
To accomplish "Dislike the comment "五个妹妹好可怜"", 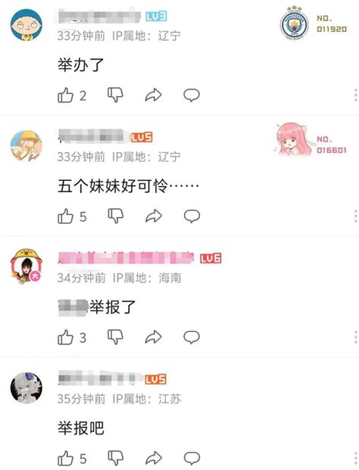I will (x=115, y=216).
